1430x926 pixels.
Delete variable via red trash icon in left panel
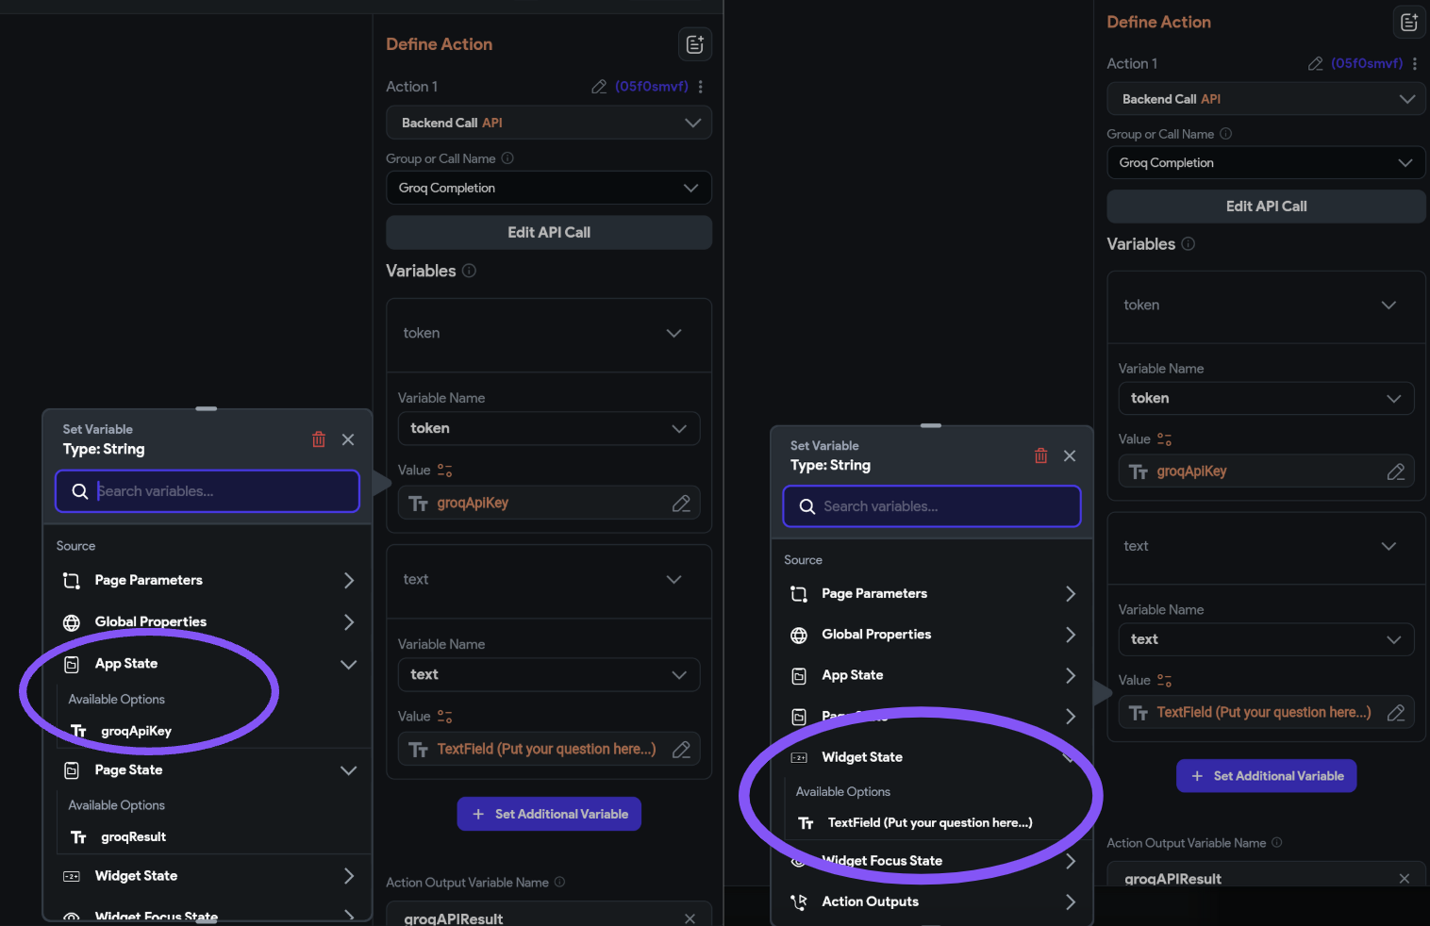[319, 439]
